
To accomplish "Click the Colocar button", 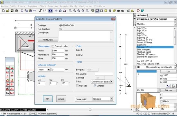I will (168, 90).
